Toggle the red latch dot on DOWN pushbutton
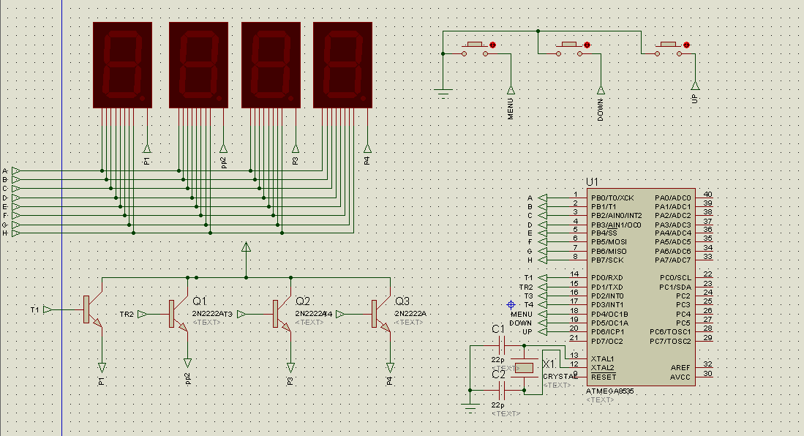The height and width of the screenshot is (436, 804). click(x=587, y=45)
